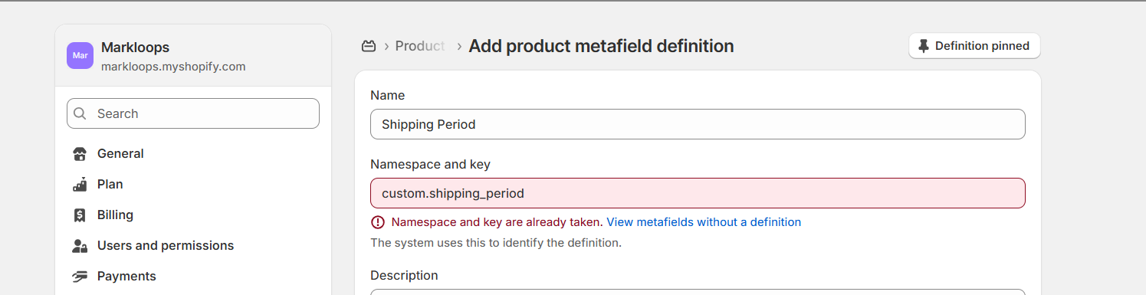Click the metafields home breadcrumb icon

[369, 46]
